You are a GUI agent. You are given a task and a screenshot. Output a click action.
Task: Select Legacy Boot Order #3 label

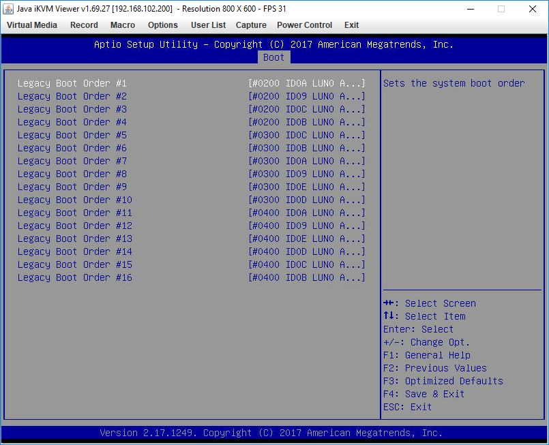72,109
